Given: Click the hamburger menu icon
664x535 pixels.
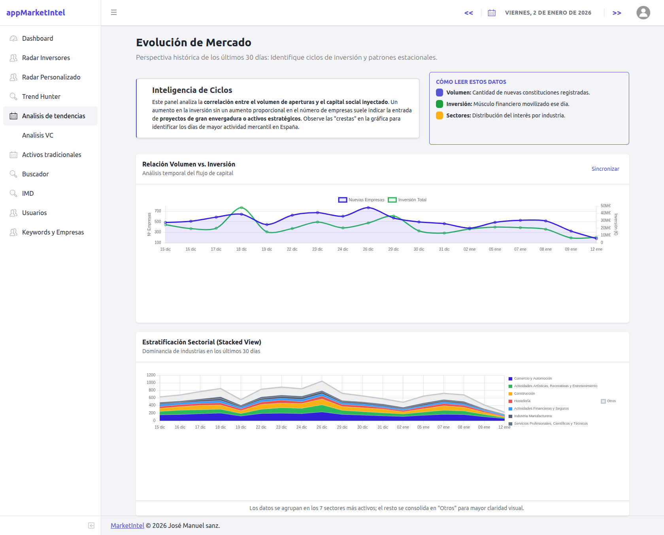Looking at the screenshot, I should (x=114, y=12).
